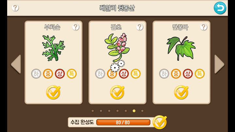Toggle the gold checkmark on the 감초 card
Image resolution: width=235 pixels, height=132 pixels.
(117, 92)
